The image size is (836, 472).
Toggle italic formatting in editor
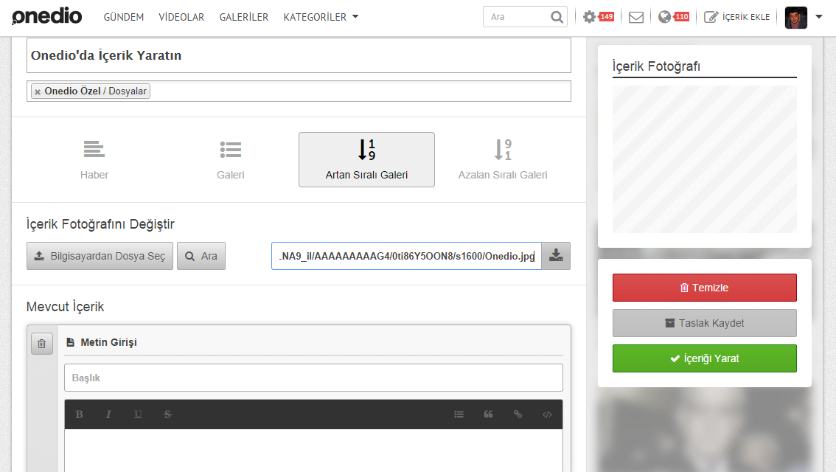point(108,414)
